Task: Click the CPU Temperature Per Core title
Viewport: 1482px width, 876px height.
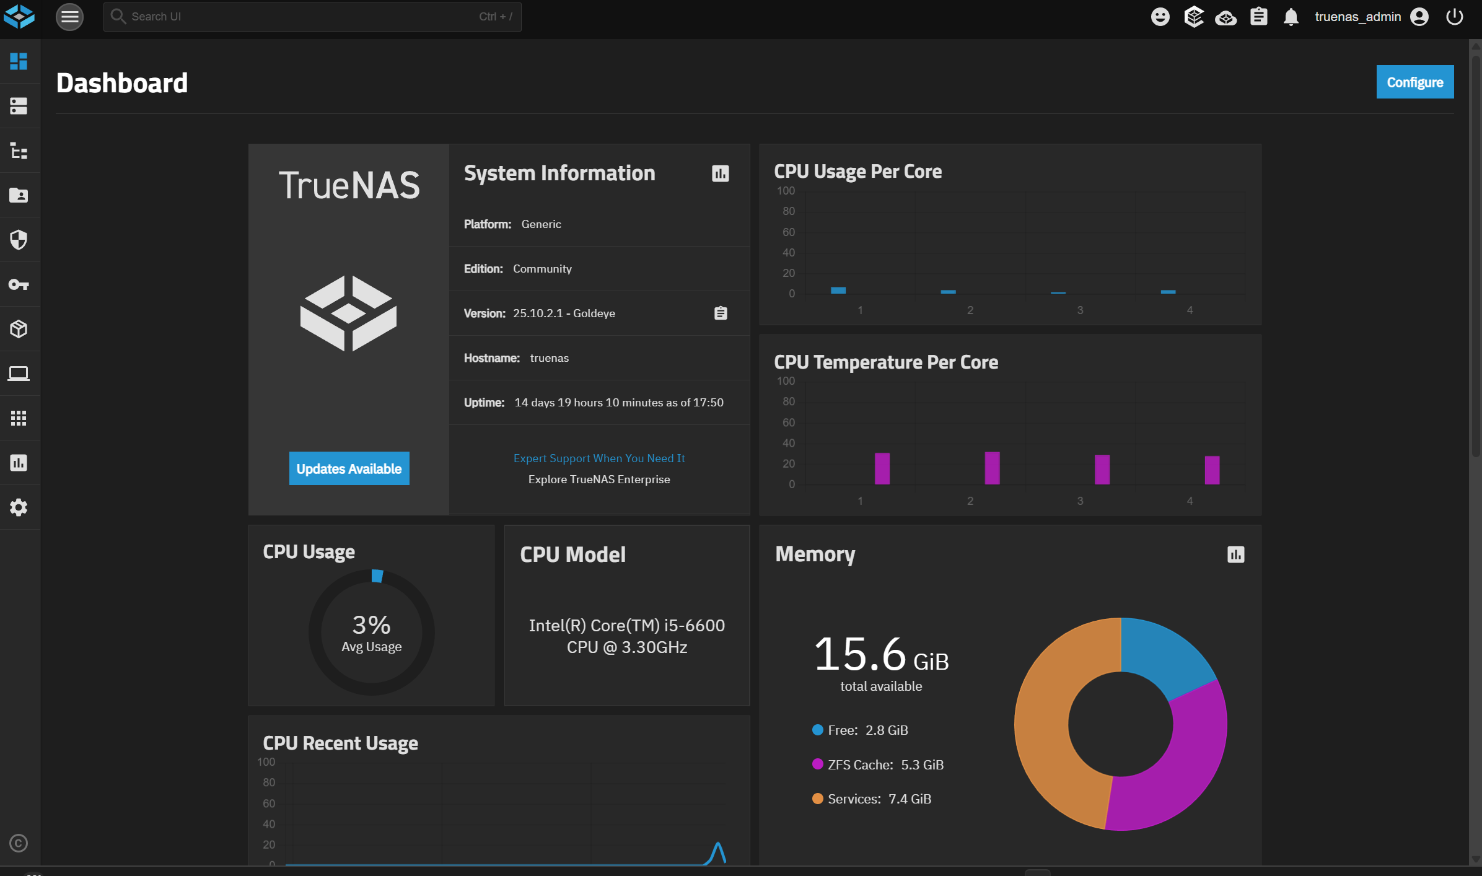Action: pos(886,362)
